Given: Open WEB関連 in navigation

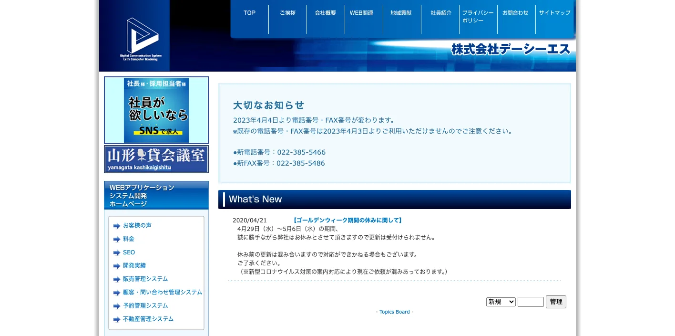Looking at the screenshot, I should tap(361, 13).
